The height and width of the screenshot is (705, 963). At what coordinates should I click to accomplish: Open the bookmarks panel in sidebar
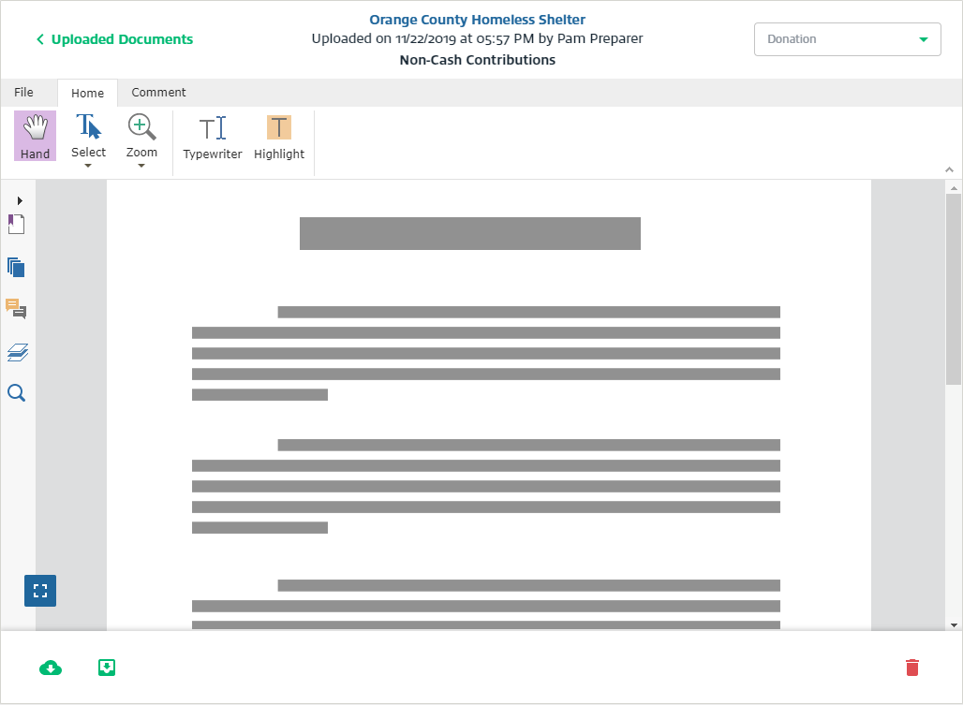point(17,225)
